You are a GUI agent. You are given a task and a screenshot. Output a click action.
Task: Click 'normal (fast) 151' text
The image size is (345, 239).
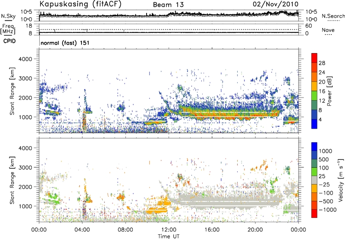pyautogui.click(x=65, y=43)
